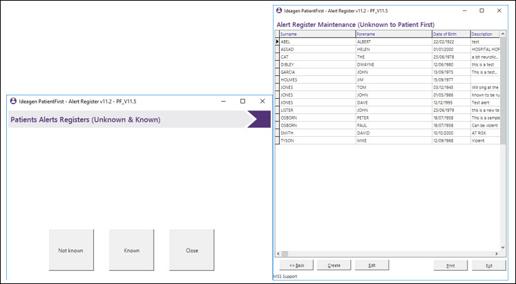Click forename DAVE cell
This screenshot has height=284, width=516.
(394, 103)
